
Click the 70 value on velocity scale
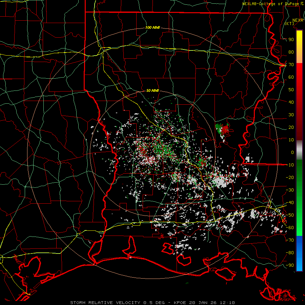click(291, 65)
